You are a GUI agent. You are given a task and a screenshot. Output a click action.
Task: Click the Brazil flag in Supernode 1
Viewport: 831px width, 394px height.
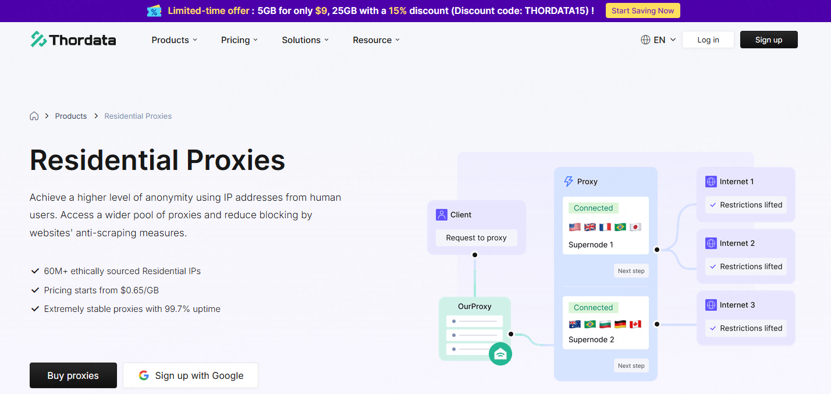click(620, 227)
